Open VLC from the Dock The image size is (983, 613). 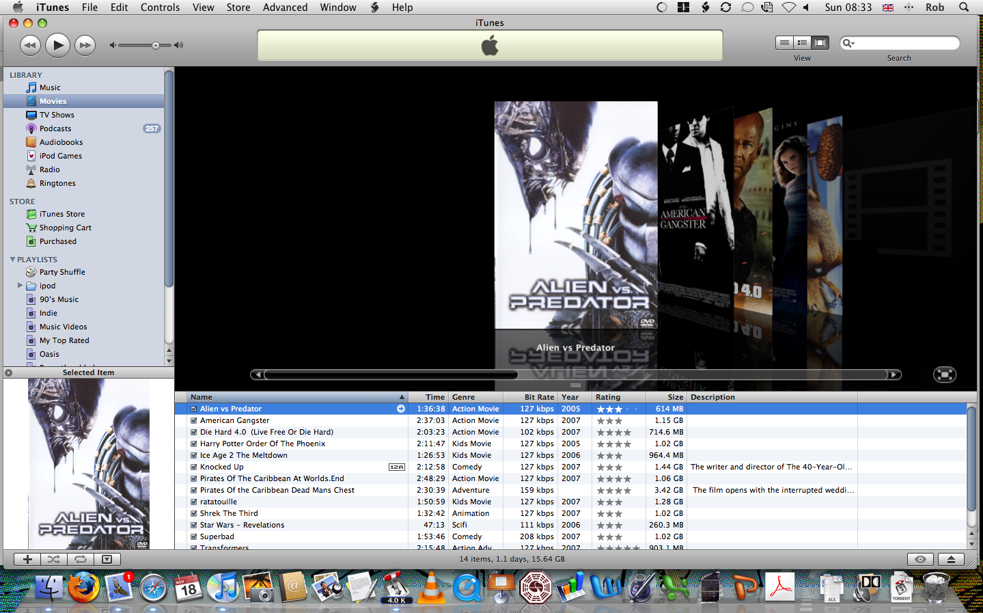coord(431,588)
